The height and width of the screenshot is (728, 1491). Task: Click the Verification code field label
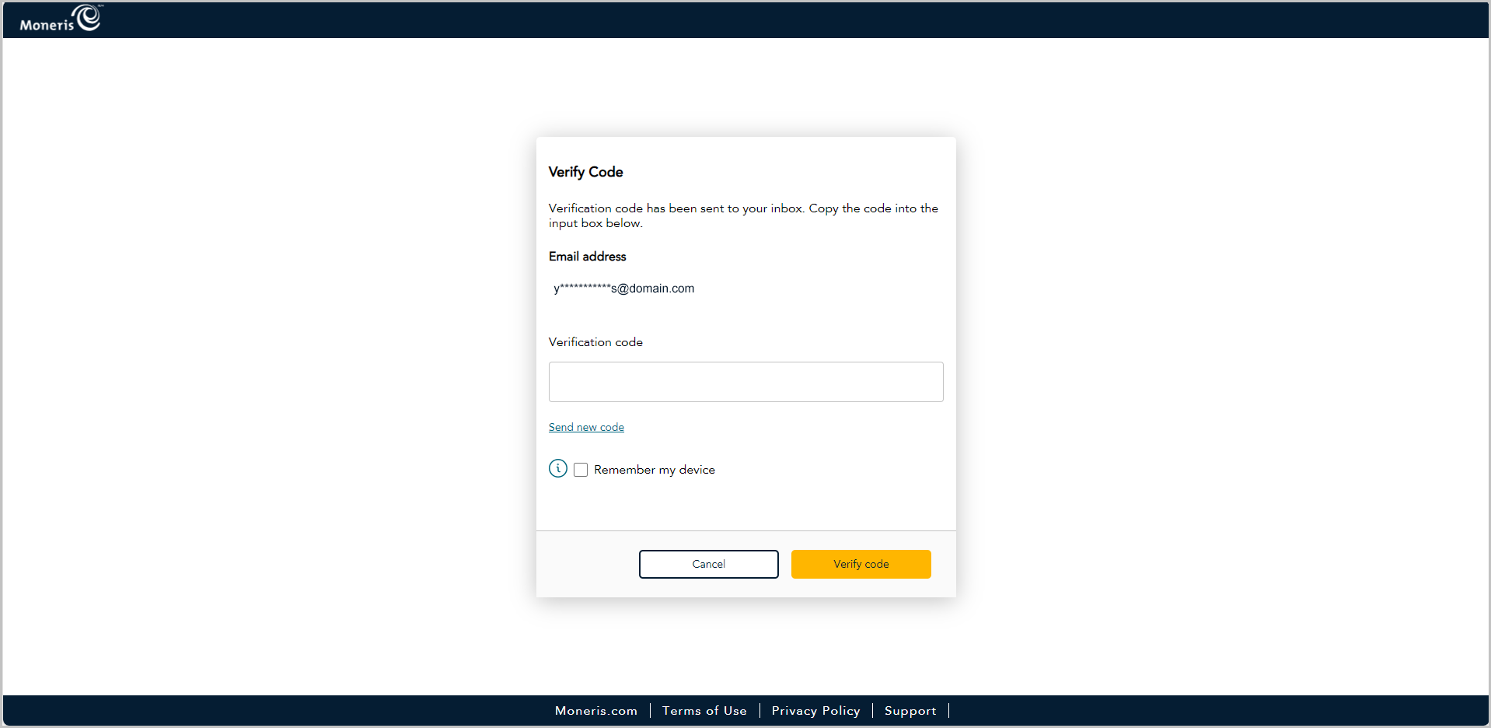pos(595,342)
